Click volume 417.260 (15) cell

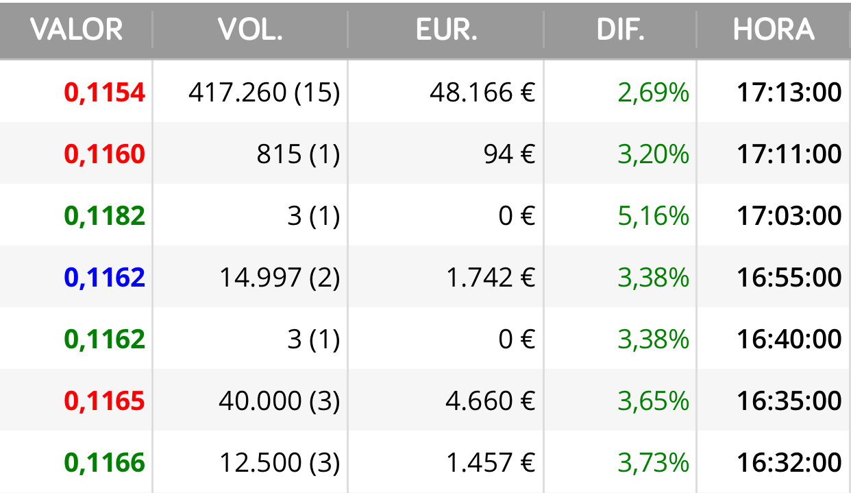pyautogui.click(x=264, y=92)
